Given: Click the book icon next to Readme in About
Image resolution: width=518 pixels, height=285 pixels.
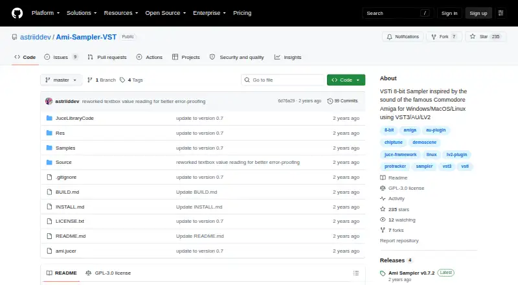Looking at the screenshot, I should (x=383, y=177).
